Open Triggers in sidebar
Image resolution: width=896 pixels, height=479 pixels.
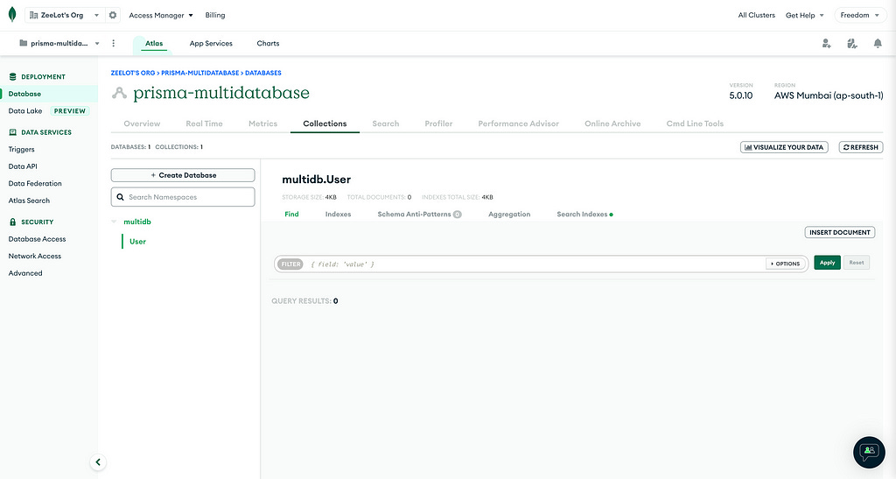(x=21, y=149)
